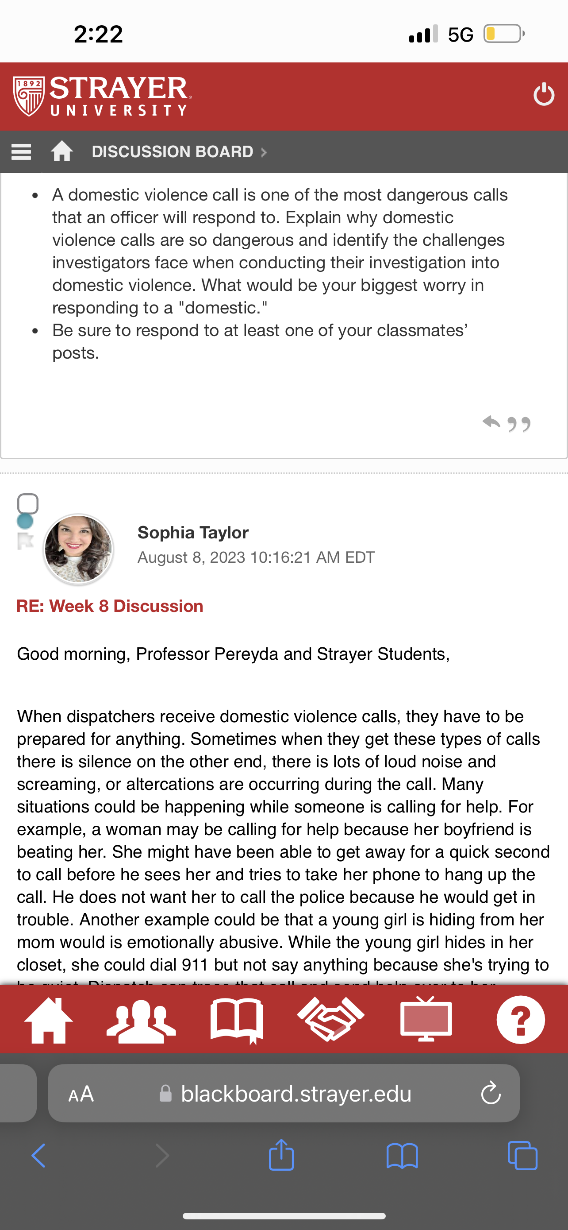Screen dimensions: 568x1230
Task: Tap the power logout icon
Action: coord(544,94)
